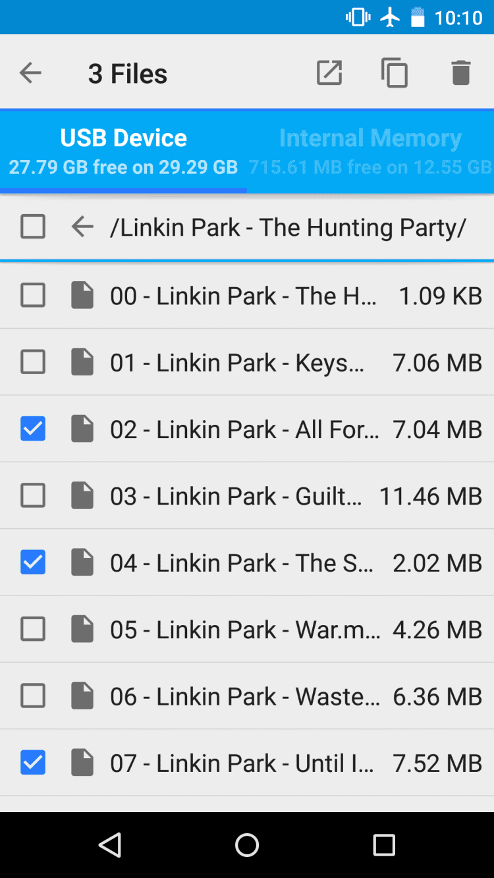
Task: Uncheck the 02 - Linkin Park file
Action: [x=33, y=429]
